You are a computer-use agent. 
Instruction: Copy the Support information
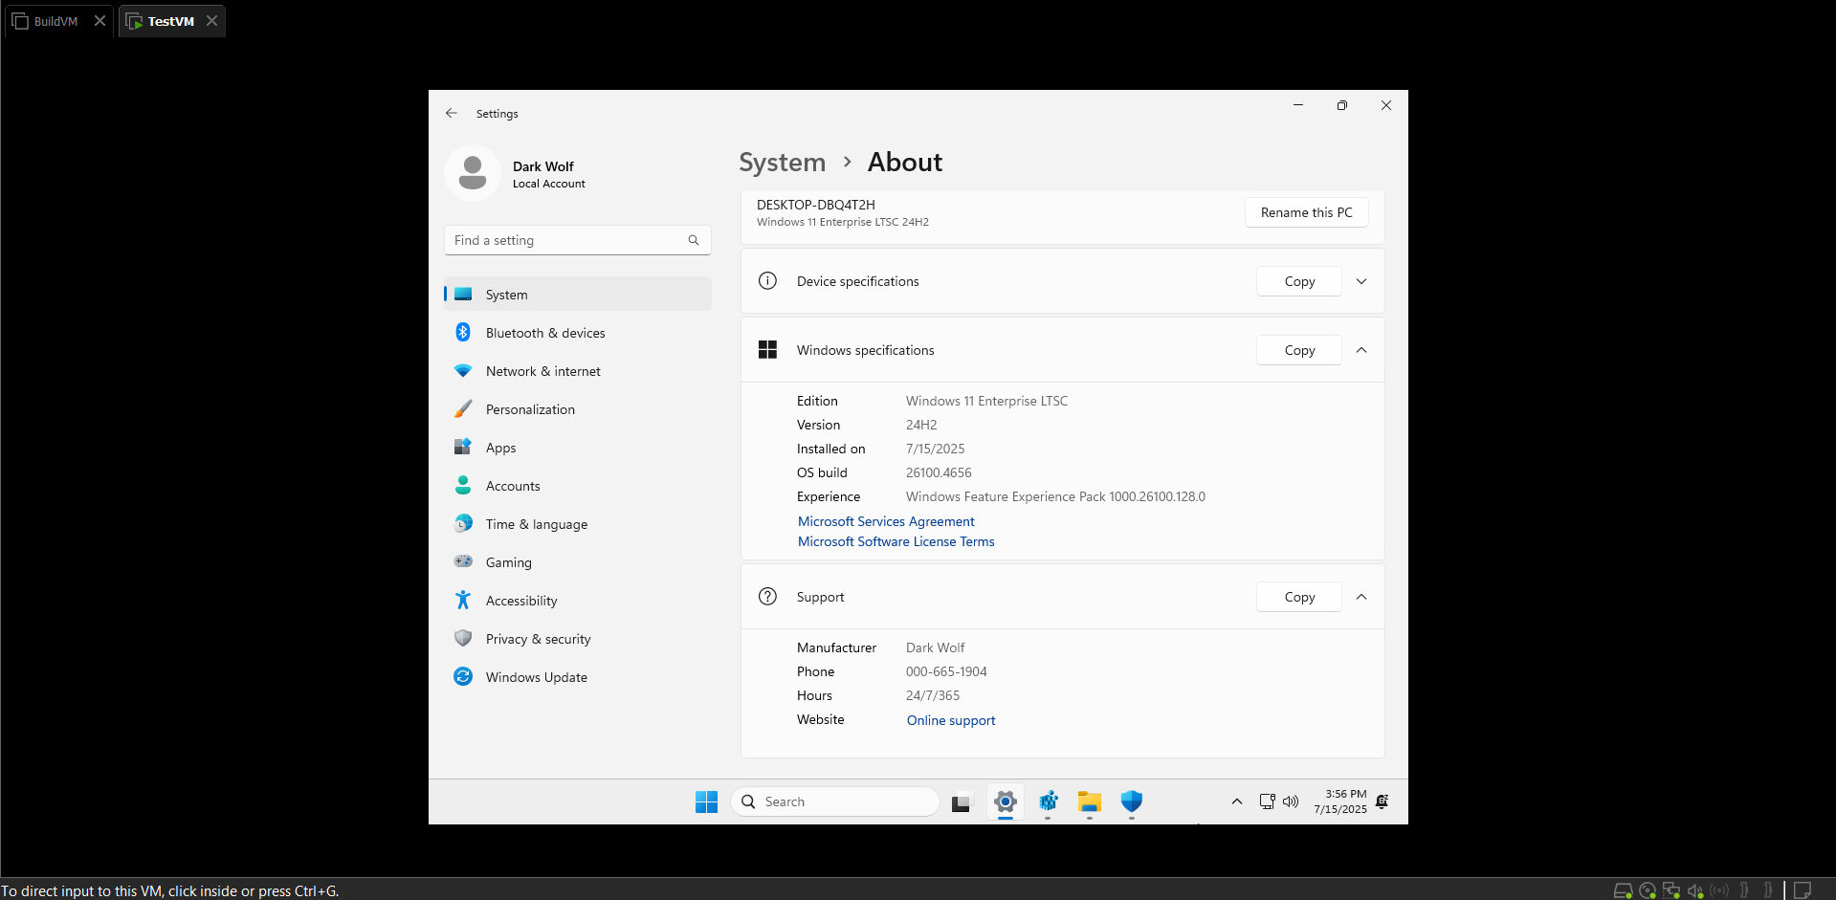1299,597
